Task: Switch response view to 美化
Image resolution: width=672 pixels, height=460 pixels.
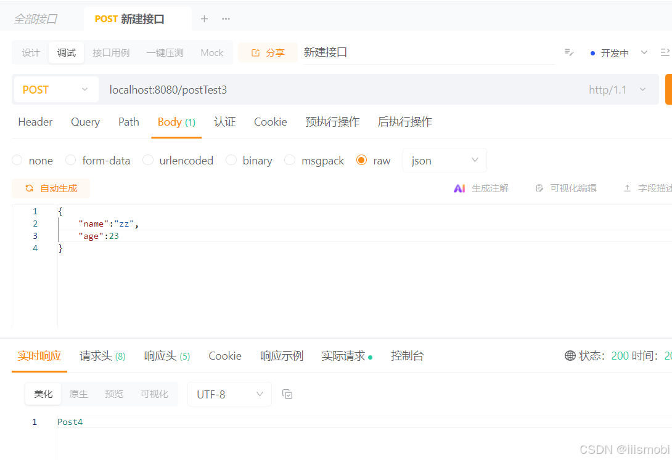Action: (43, 394)
